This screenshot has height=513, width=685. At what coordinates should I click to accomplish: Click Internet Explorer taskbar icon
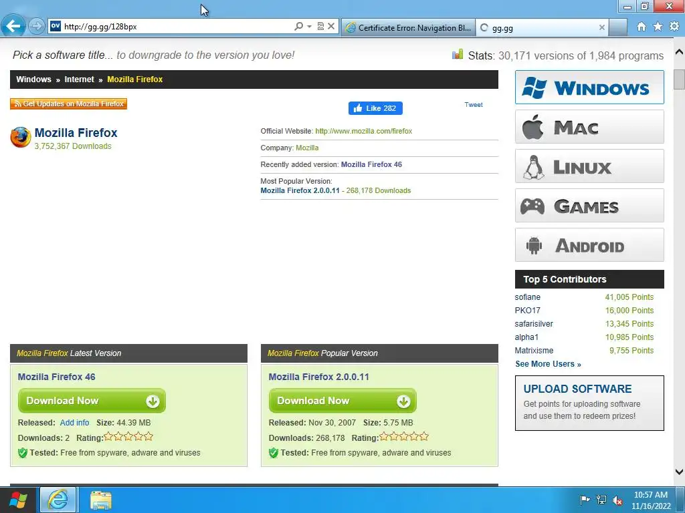pyautogui.click(x=58, y=500)
